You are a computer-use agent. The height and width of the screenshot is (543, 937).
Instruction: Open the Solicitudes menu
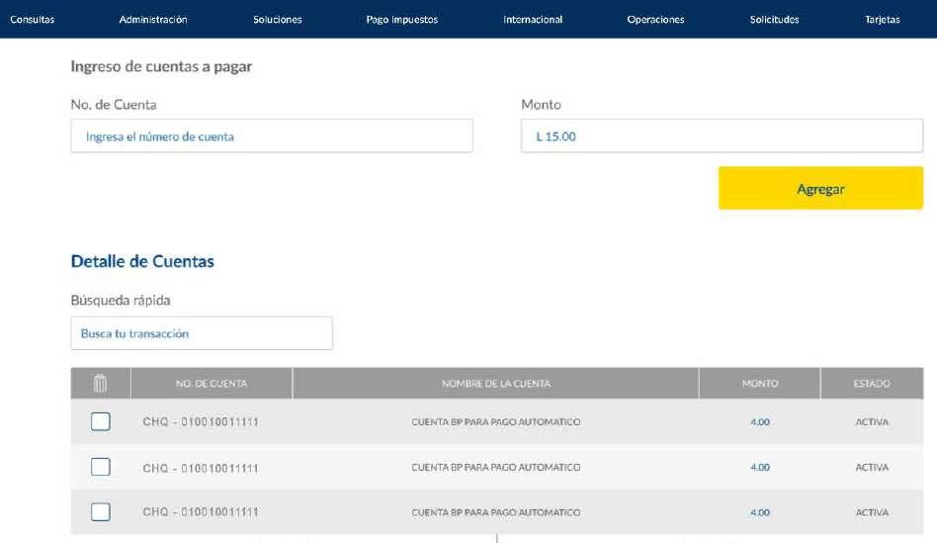775,19
